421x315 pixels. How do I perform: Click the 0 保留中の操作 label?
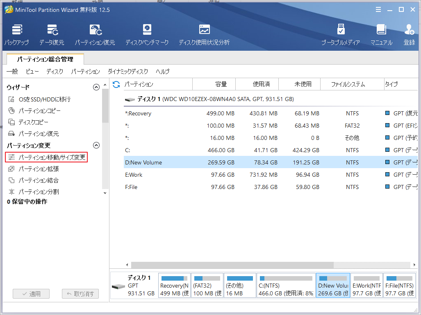(x=27, y=202)
